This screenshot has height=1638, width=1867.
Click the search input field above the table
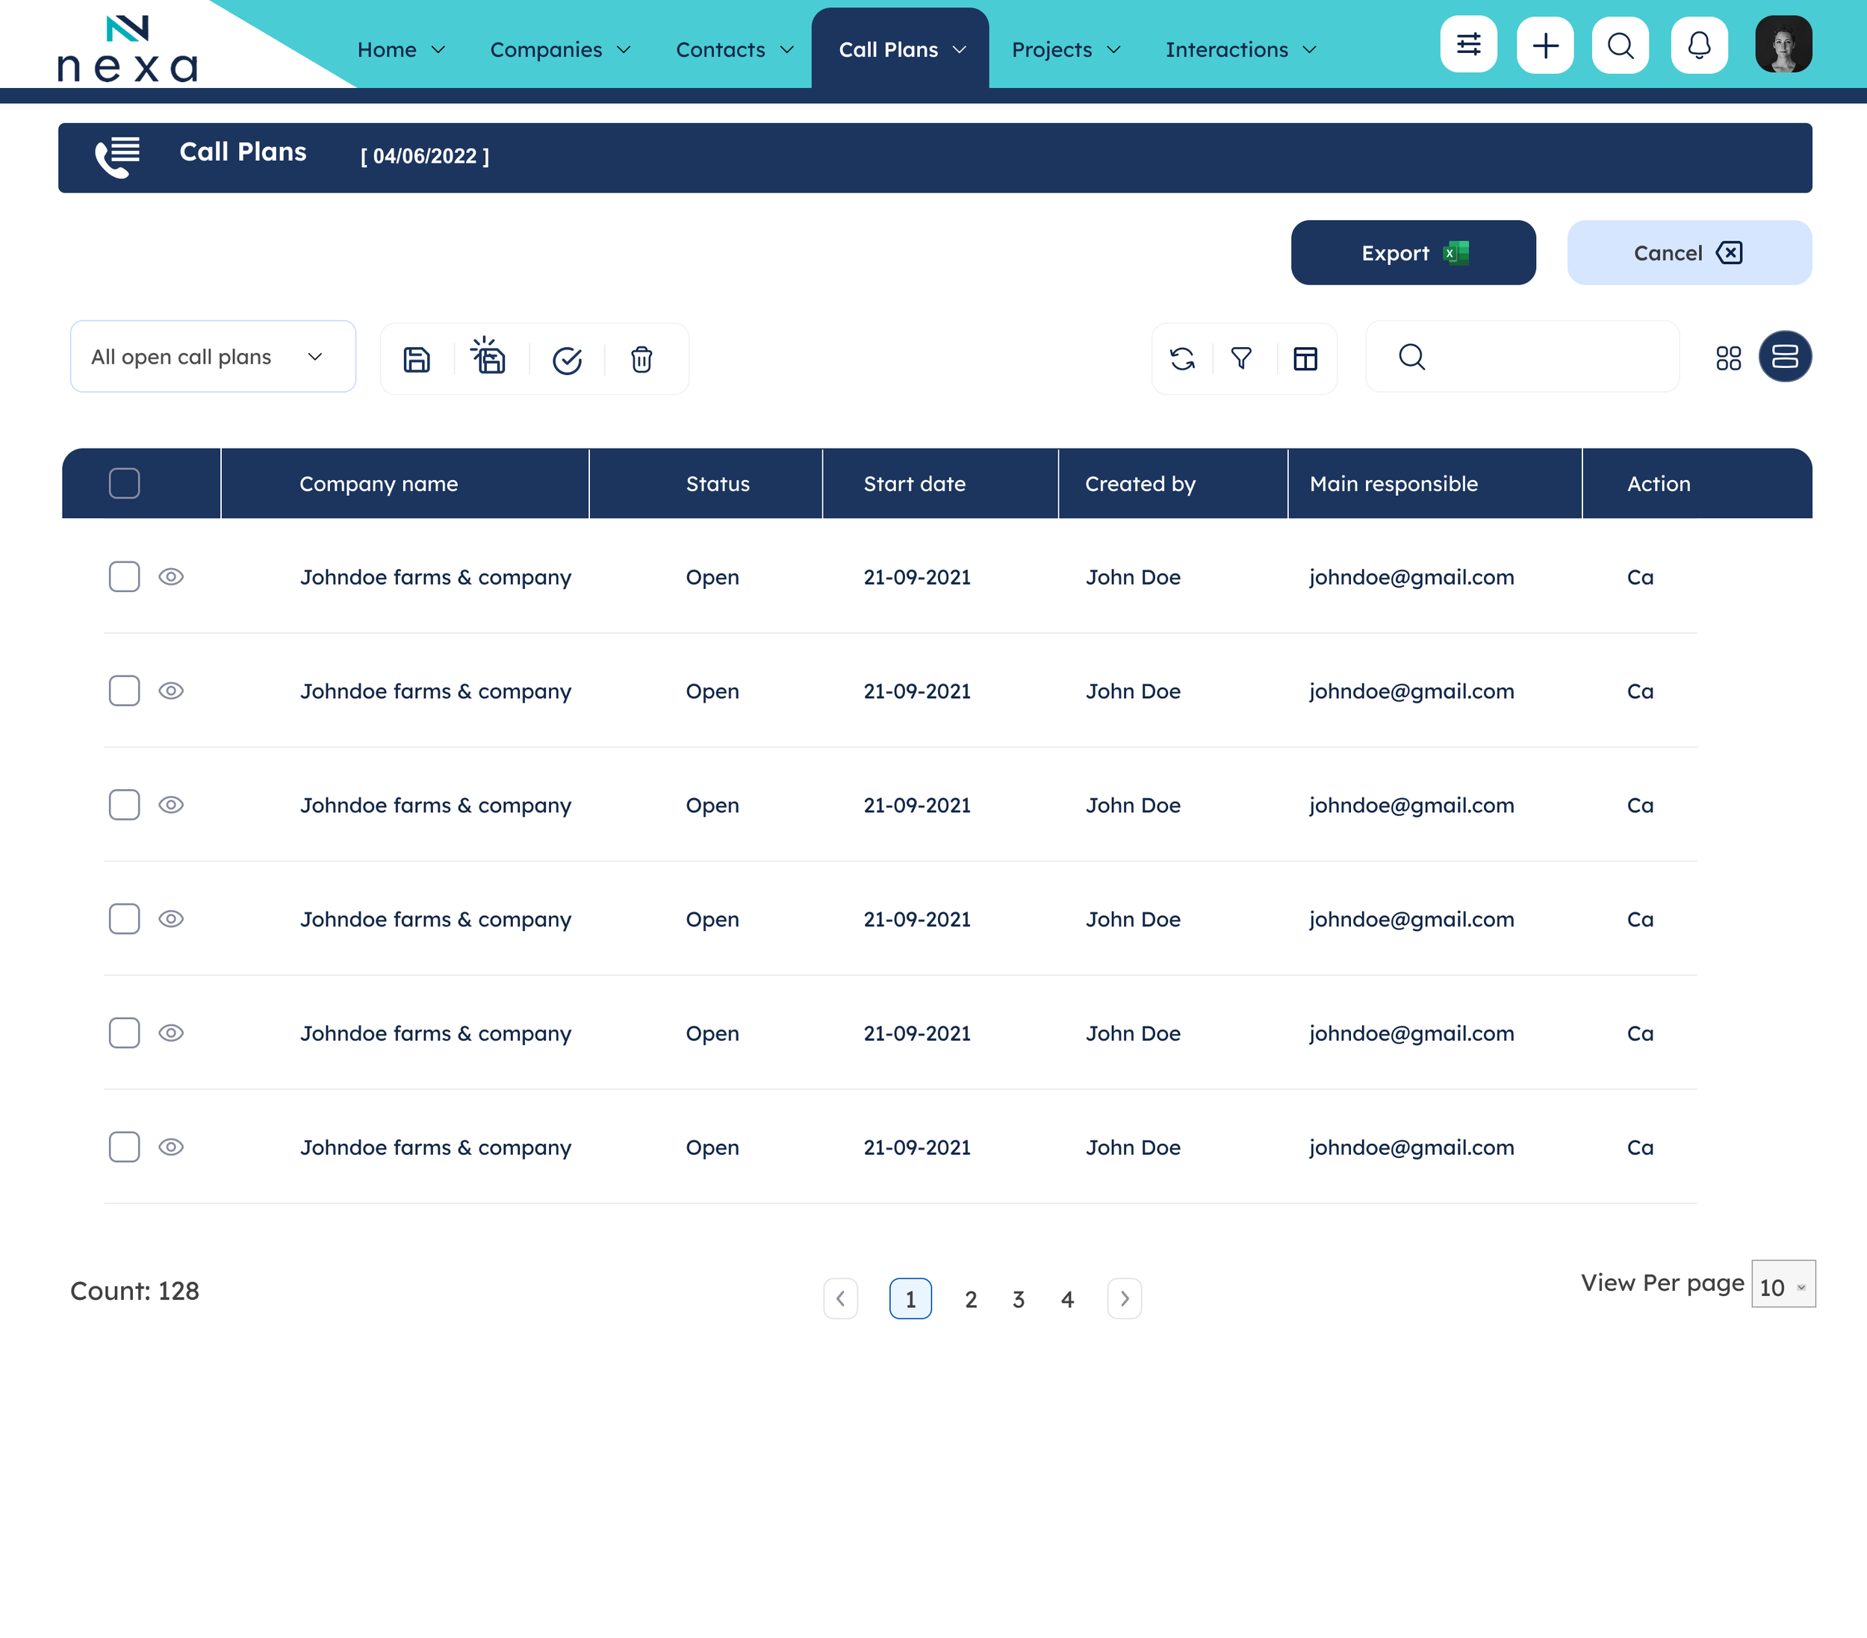click(x=1544, y=357)
